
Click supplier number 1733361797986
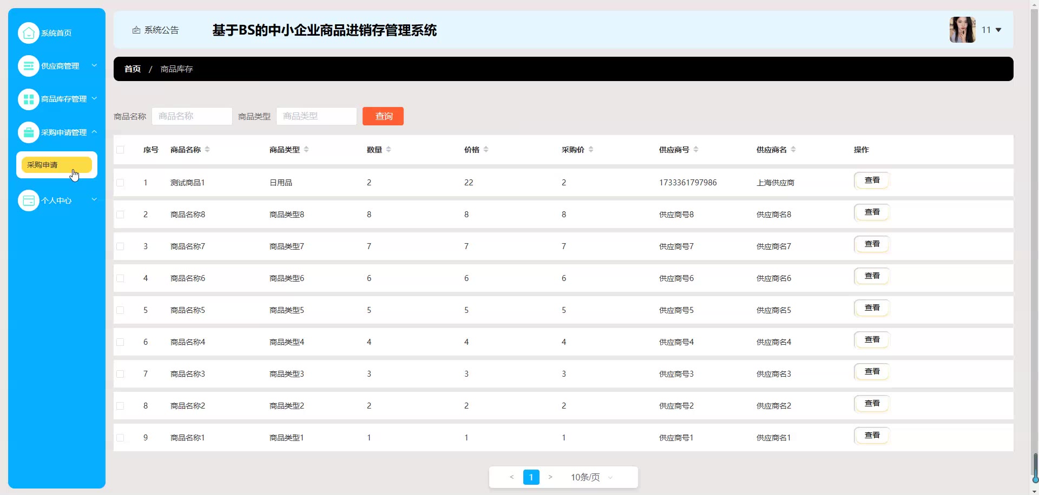tap(688, 183)
